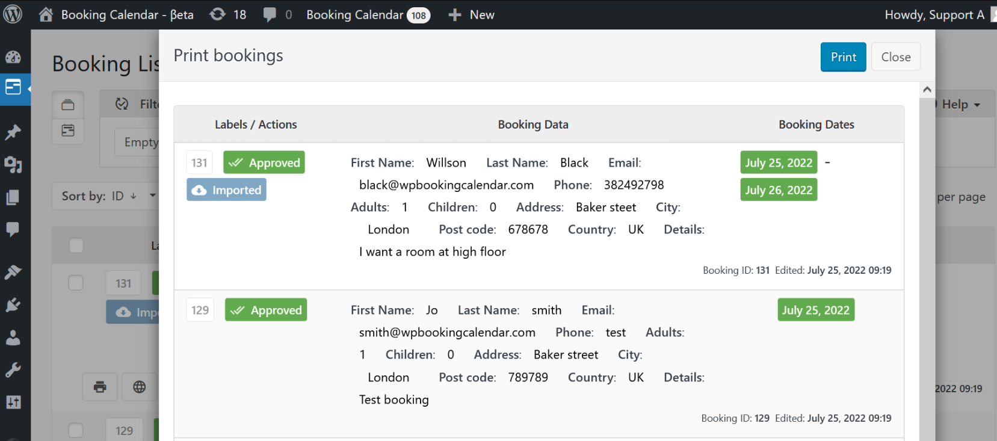Click the printer icon below bookings

100,387
